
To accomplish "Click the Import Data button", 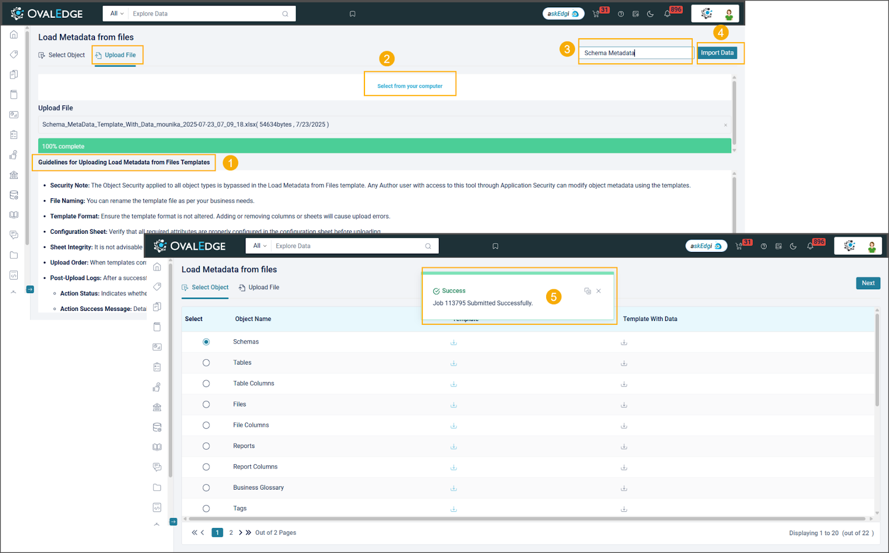I will coord(717,53).
